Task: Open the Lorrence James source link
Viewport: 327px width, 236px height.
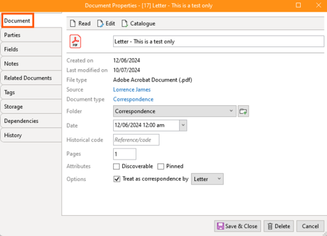Action: pyautogui.click(x=131, y=90)
